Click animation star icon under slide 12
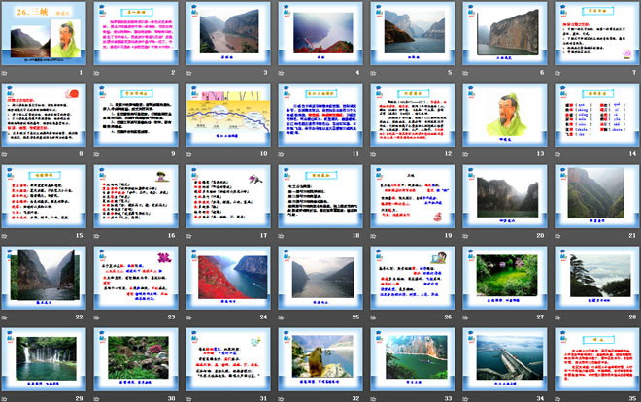The height and width of the screenshot is (402, 641). [x=374, y=154]
